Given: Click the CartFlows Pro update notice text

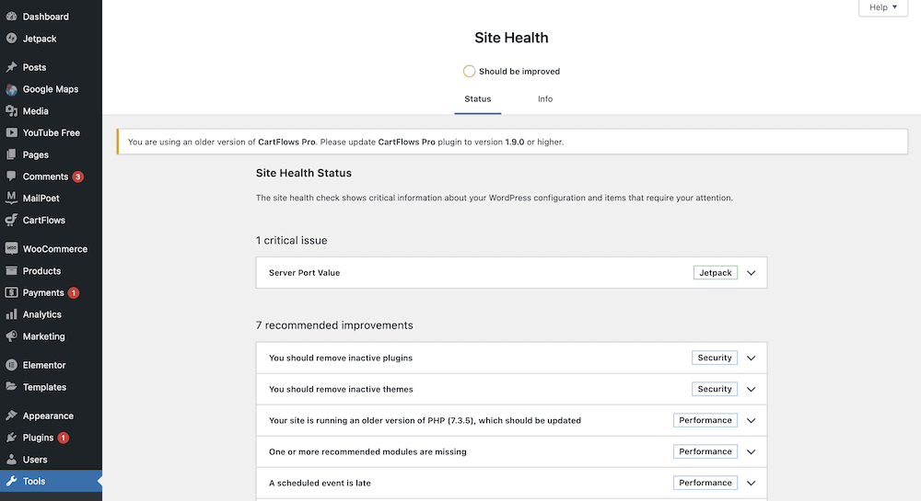Looking at the screenshot, I should [345, 142].
